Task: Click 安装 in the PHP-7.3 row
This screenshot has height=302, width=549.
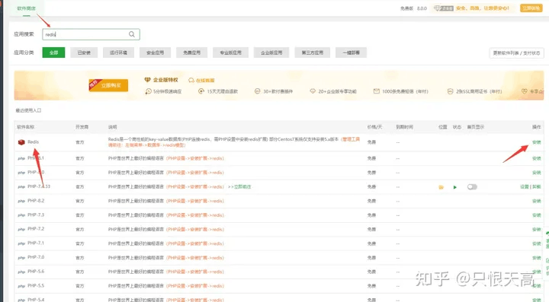Action: pyautogui.click(x=536, y=215)
